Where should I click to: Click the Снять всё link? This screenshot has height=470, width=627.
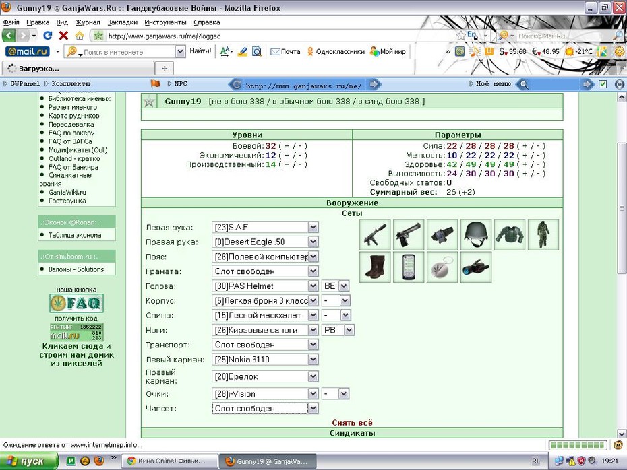pyautogui.click(x=352, y=422)
